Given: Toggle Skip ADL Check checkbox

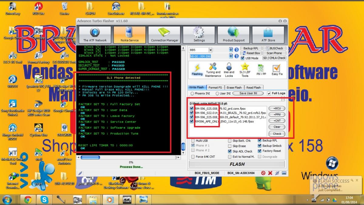Looking at the screenshot, I should tap(230, 151).
